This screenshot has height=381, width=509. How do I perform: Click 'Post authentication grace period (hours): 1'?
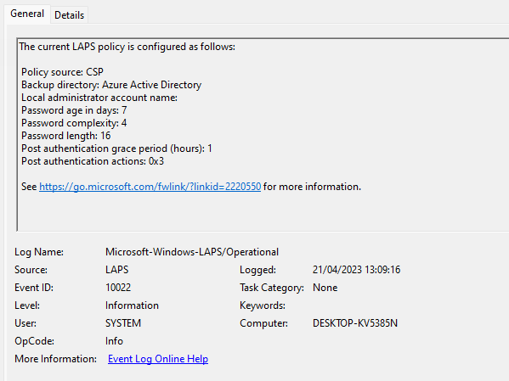pos(116,148)
